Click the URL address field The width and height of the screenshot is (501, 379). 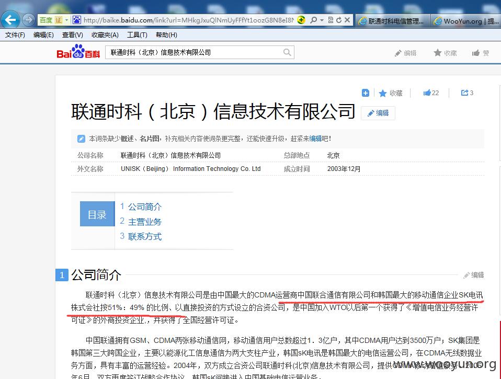click(188, 20)
